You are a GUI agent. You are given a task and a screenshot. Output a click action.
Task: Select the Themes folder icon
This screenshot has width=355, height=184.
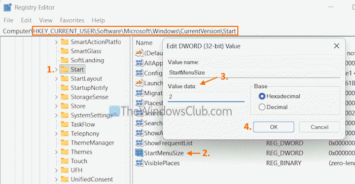tap(64, 152)
